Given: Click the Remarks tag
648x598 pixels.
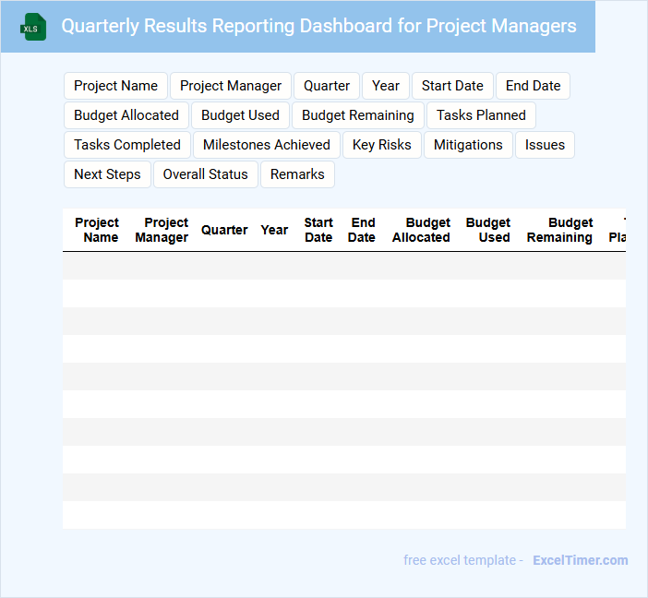Looking at the screenshot, I should 297,174.
